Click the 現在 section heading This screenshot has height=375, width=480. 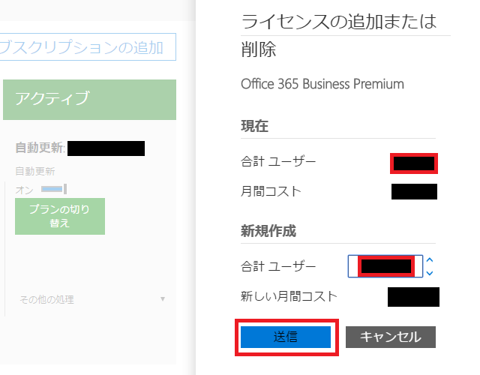[x=254, y=126]
